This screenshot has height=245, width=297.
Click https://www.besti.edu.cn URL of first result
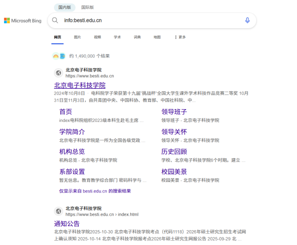(90, 76)
